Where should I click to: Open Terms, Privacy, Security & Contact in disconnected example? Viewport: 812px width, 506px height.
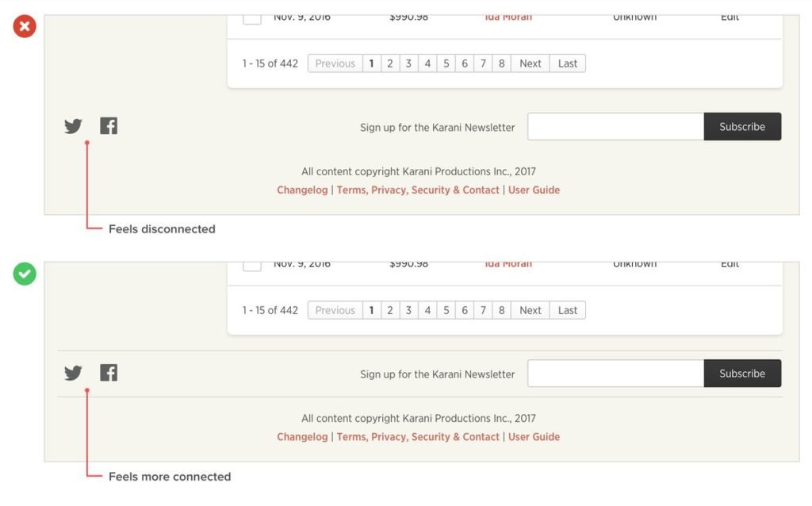418,190
